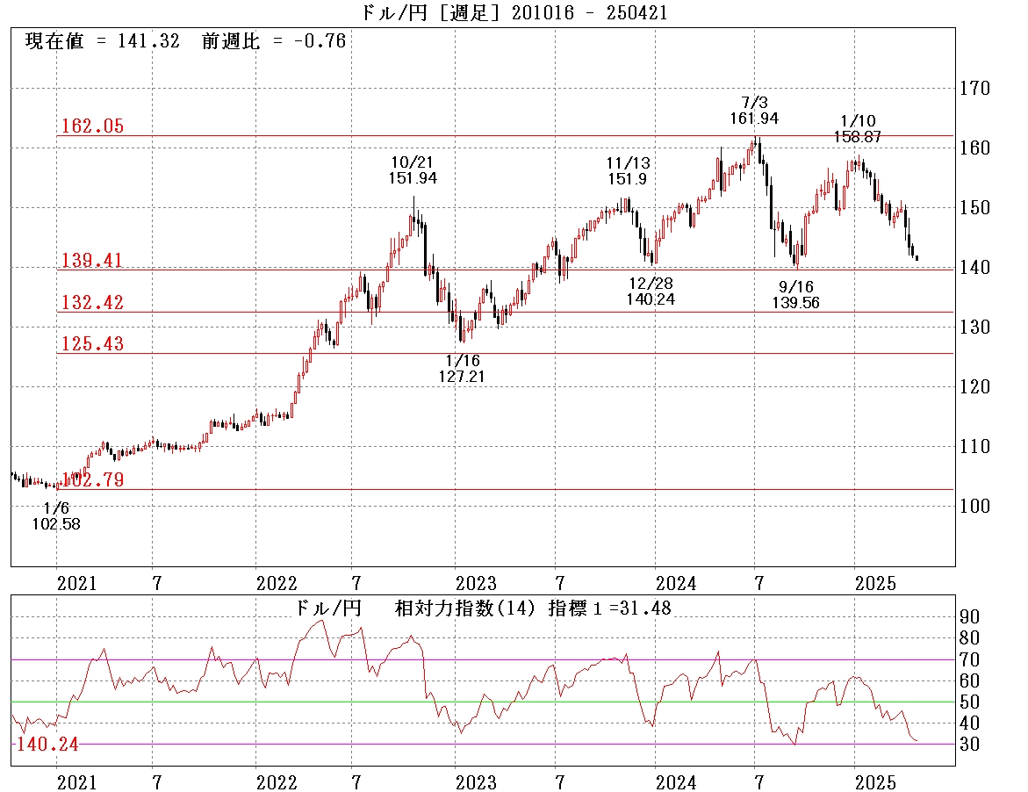This screenshot has height=792, width=1028.
Task: Click the 125.43 red level label
Action: coord(91,344)
